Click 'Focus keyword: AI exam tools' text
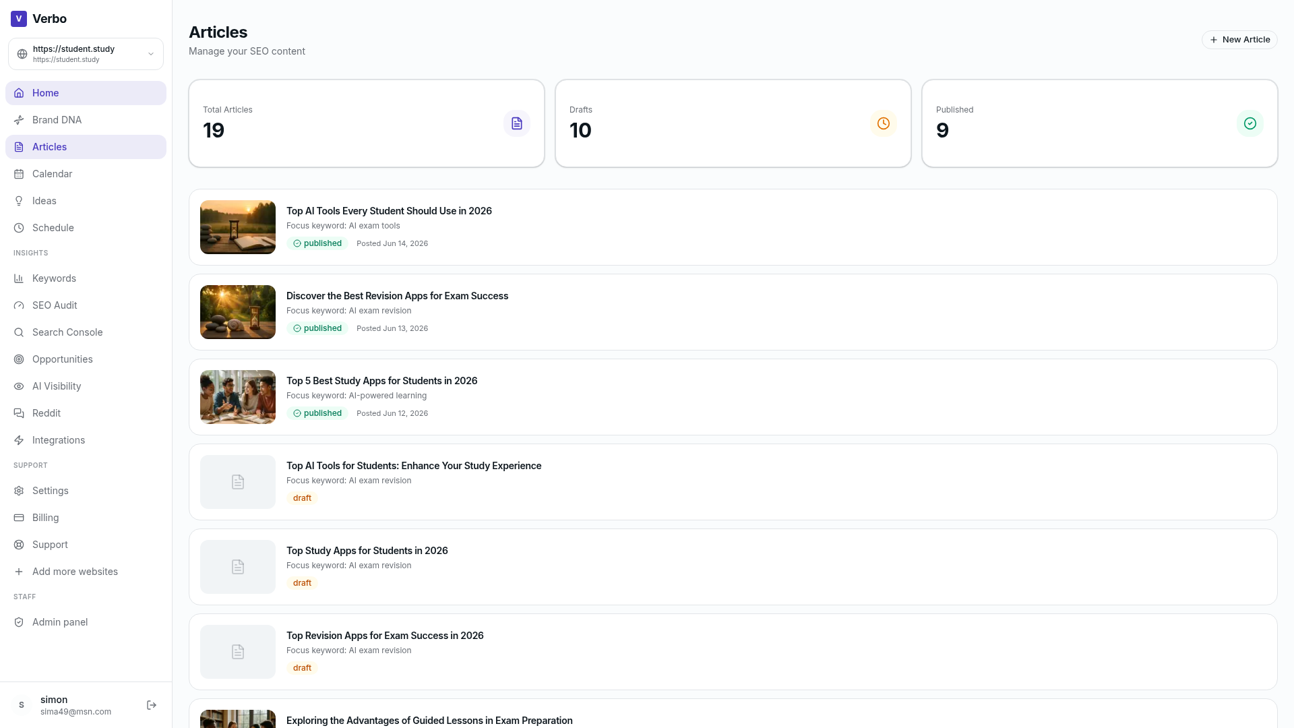This screenshot has width=1294, height=728. coord(343,226)
